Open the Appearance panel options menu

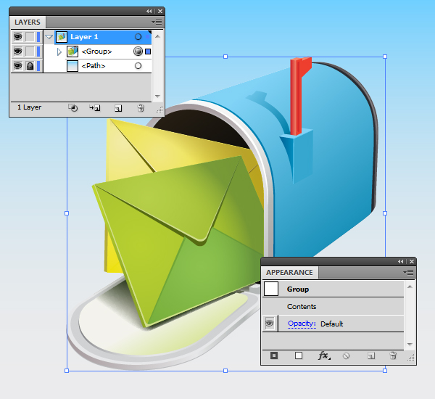pos(410,272)
